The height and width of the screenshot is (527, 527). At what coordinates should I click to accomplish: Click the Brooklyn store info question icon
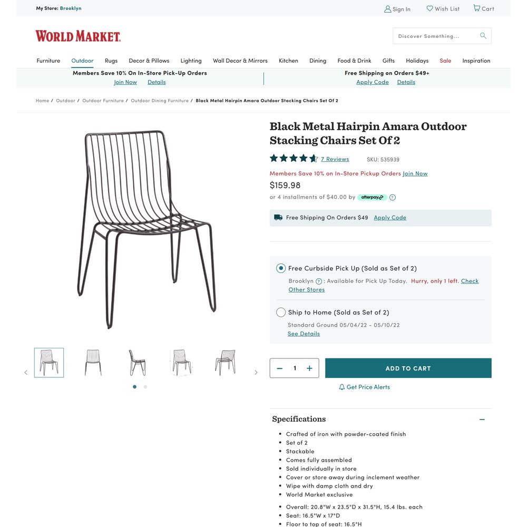click(x=319, y=281)
